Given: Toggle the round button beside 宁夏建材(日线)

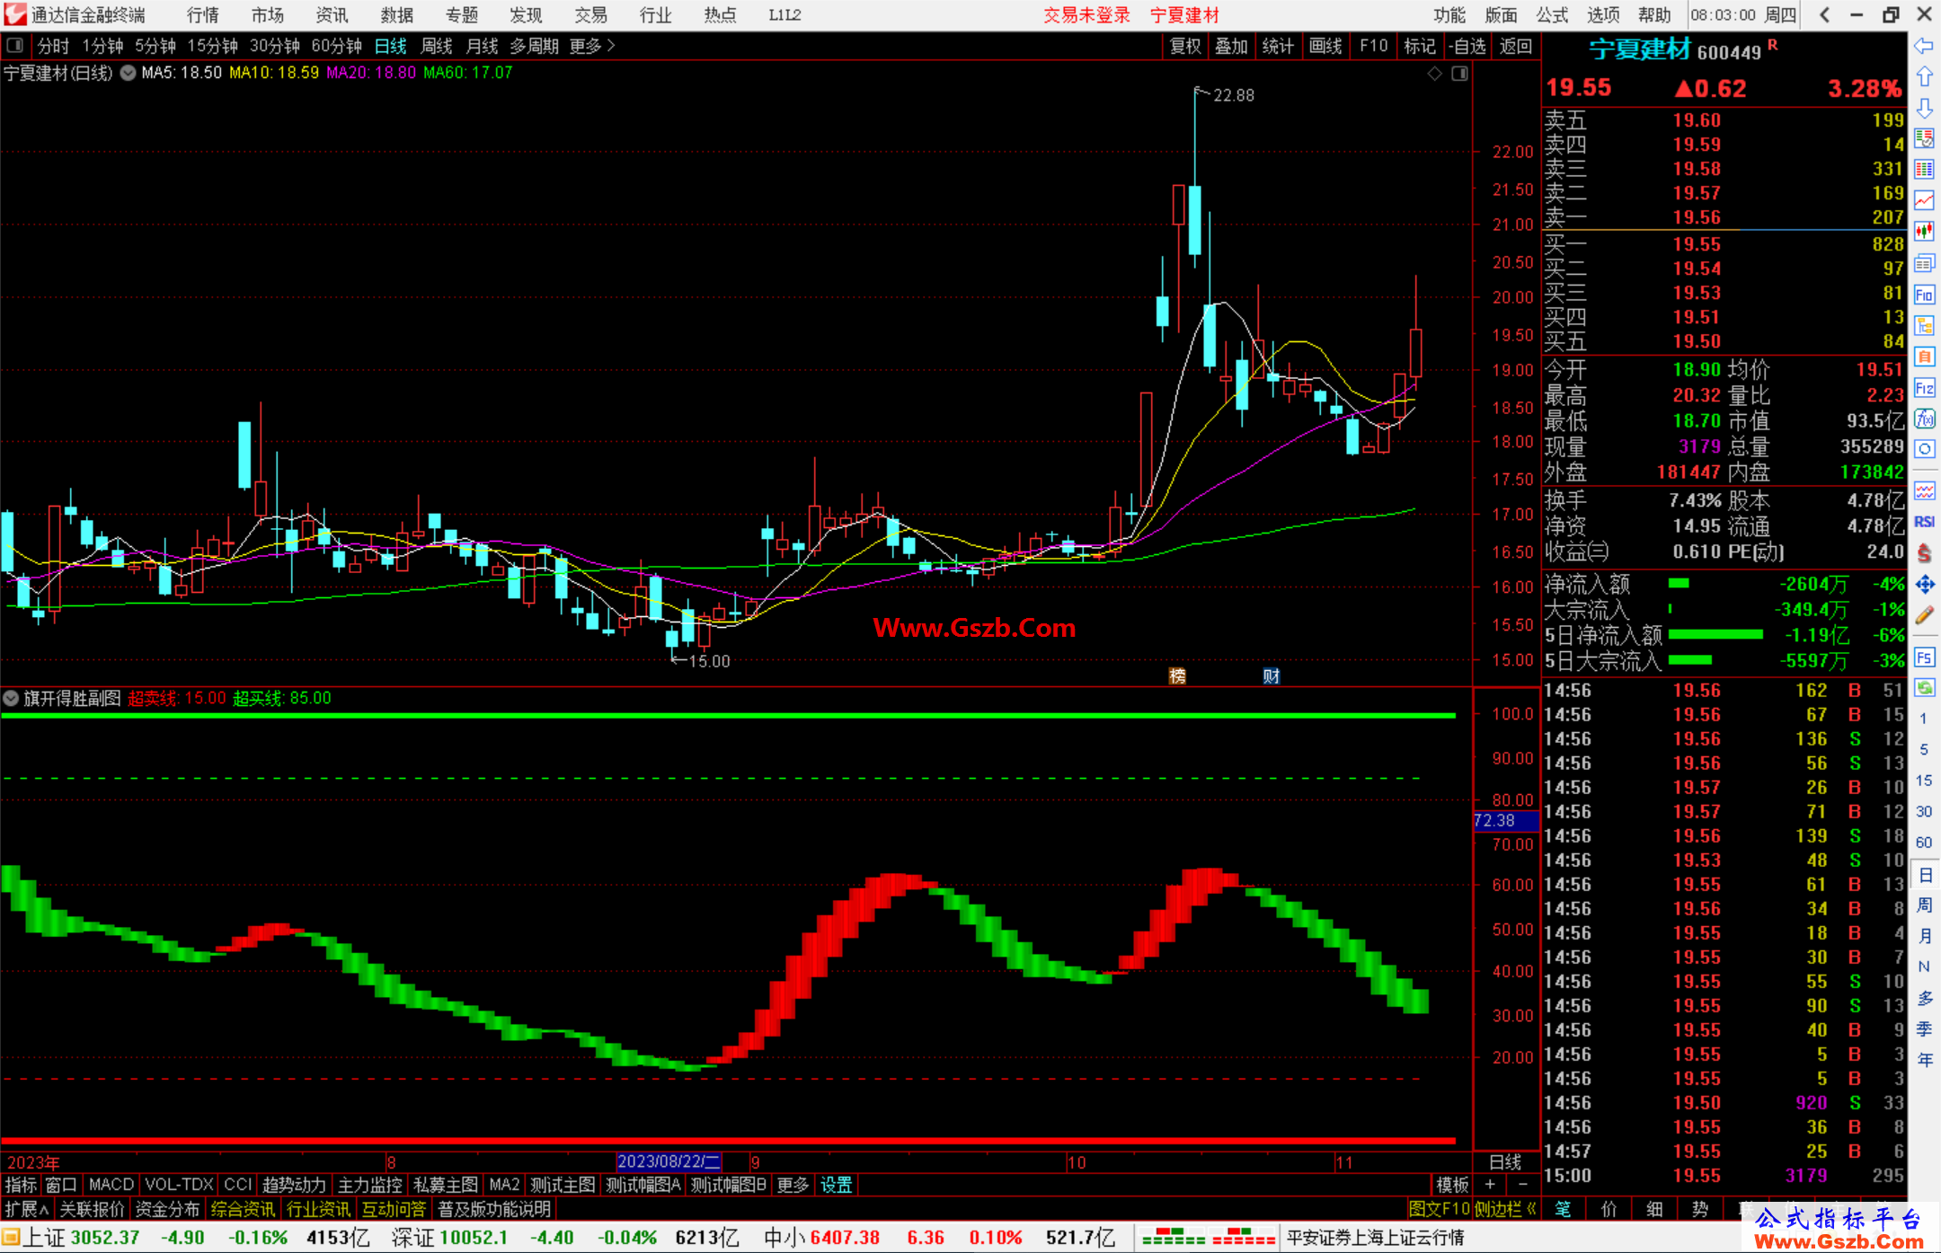Looking at the screenshot, I should point(129,73).
